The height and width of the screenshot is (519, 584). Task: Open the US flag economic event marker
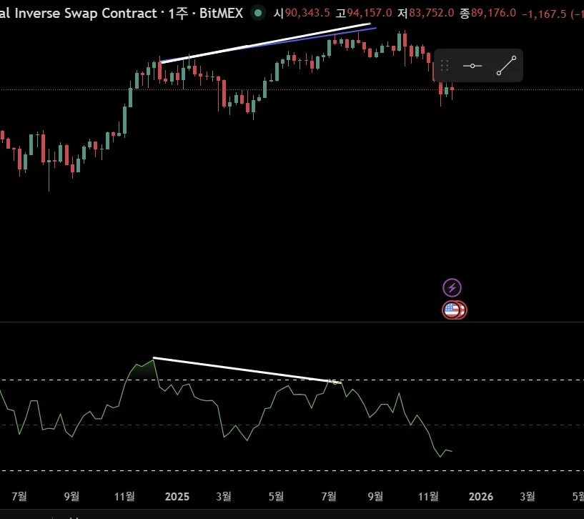tap(452, 310)
